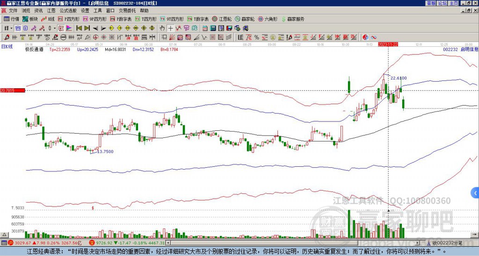Step chart left with black arrow

tap(95, 28)
